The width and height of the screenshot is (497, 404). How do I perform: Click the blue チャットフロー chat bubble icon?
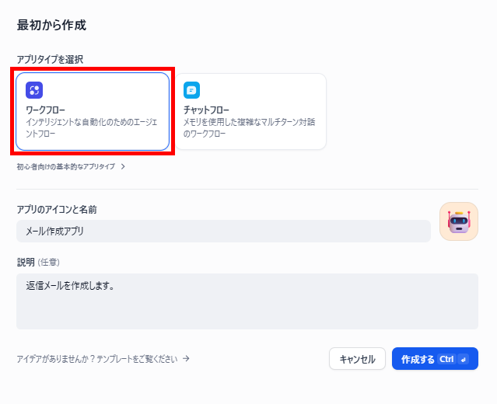pyautogui.click(x=192, y=90)
